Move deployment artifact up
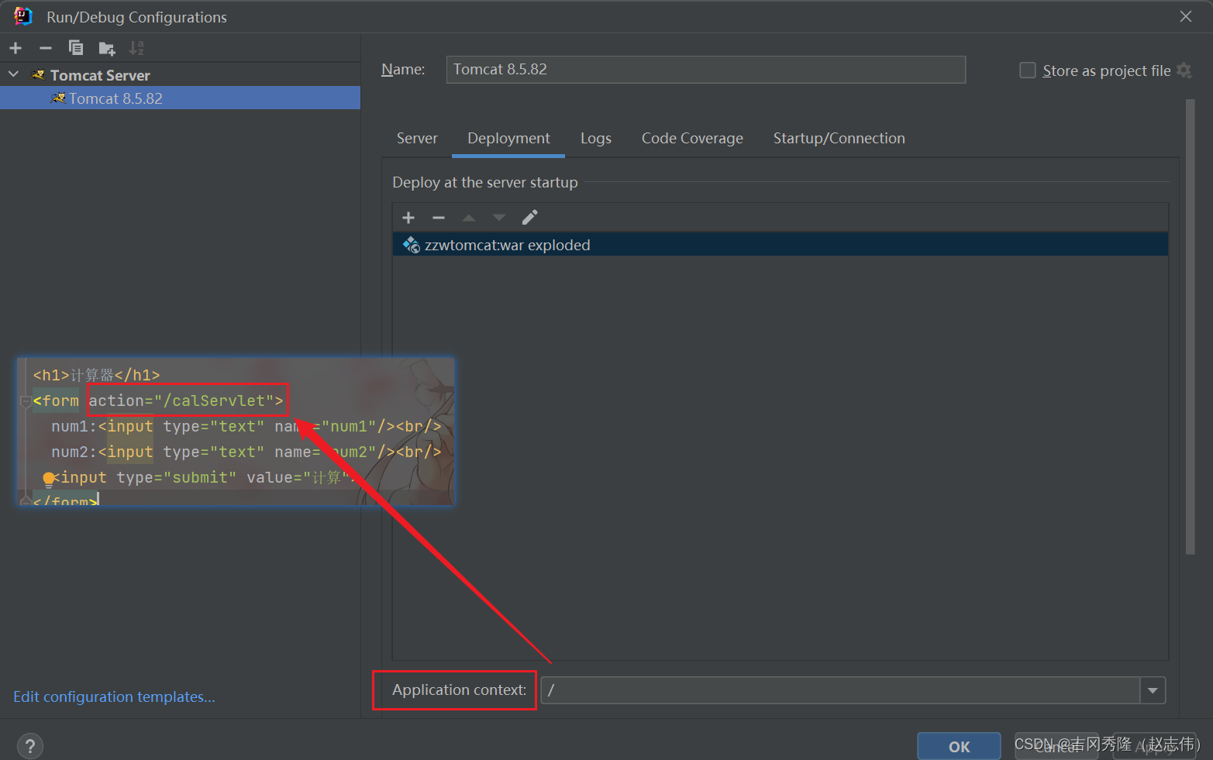Image resolution: width=1213 pixels, height=760 pixels. pos(469,218)
